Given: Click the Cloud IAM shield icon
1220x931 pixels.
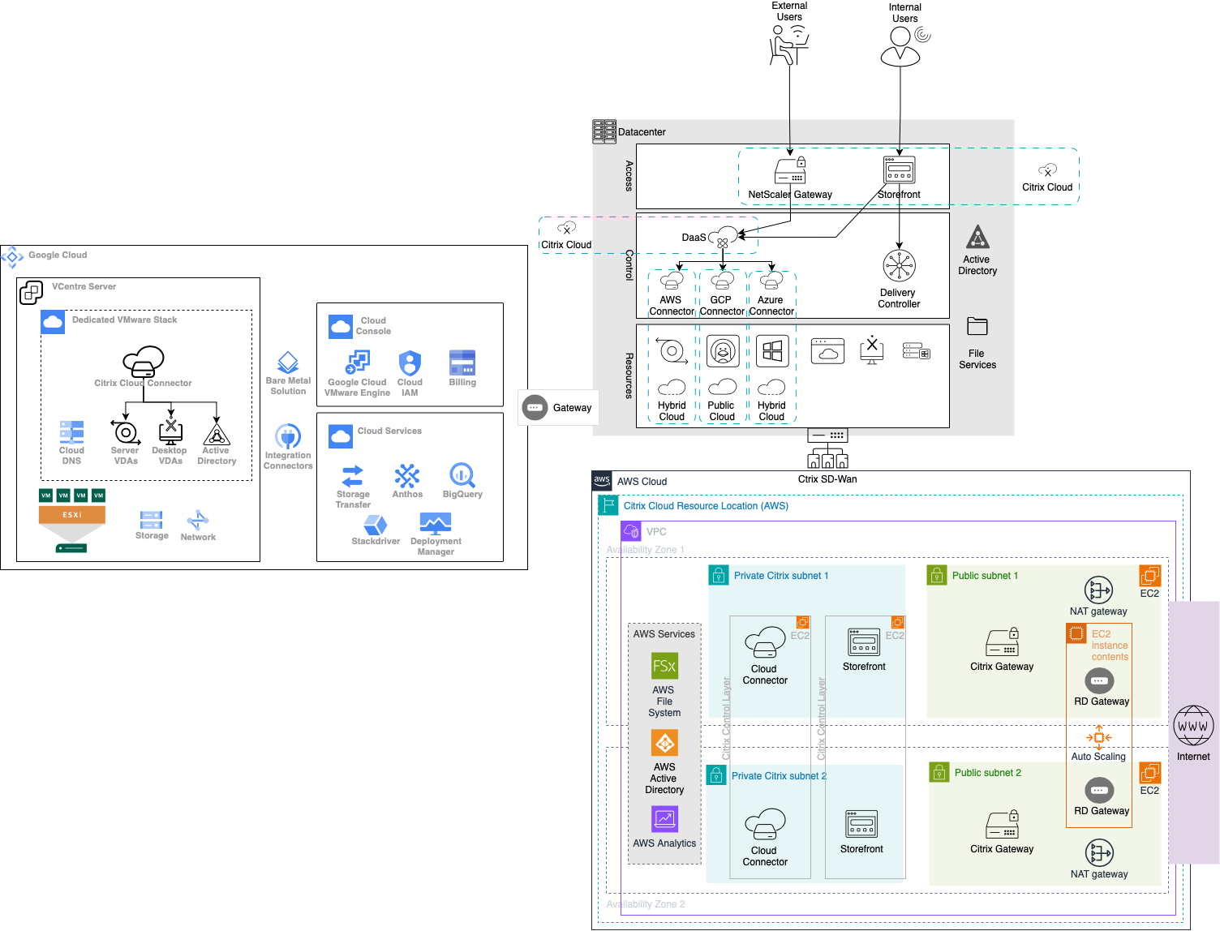Looking at the screenshot, I should coord(410,364).
